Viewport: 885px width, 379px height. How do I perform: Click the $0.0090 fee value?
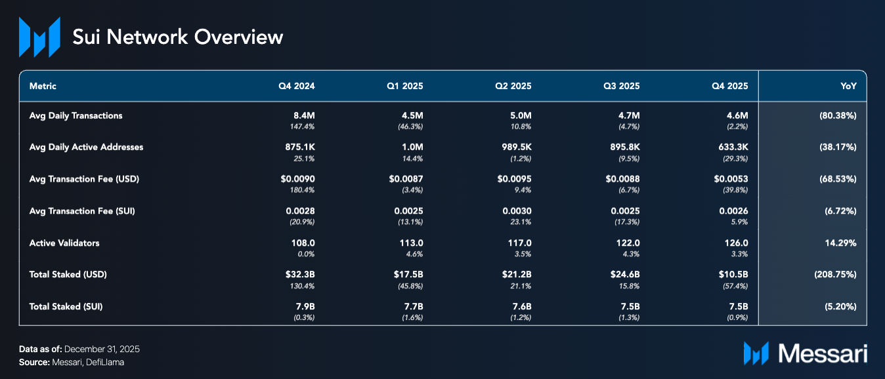(x=298, y=179)
